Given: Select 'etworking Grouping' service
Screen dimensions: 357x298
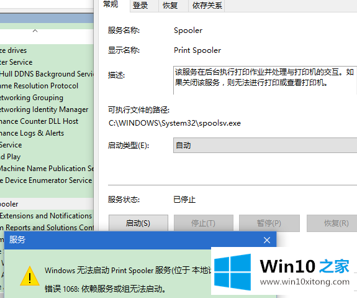Looking at the screenshot, I should click(x=47, y=98).
